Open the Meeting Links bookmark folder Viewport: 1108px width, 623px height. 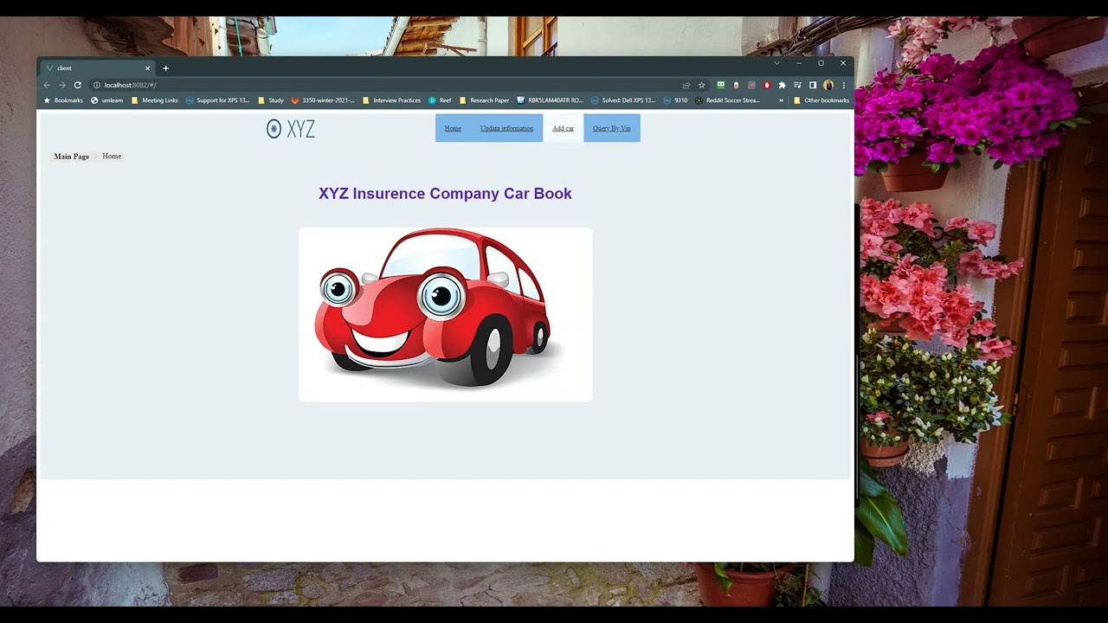point(155,100)
